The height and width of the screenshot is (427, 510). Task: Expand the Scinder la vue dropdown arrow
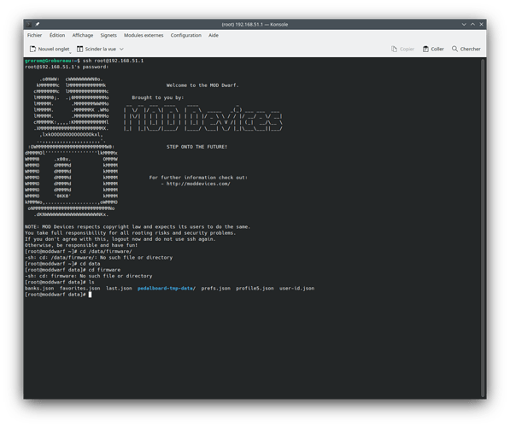pyautogui.click(x=121, y=50)
